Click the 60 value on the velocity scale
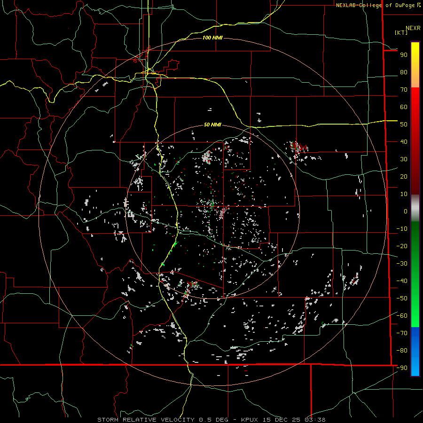 pyautogui.click(x=404, y=107)
